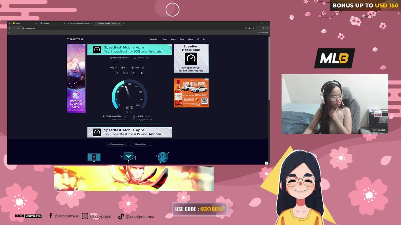
Task: Click the video streaming quality icon
Action: pyautogui.click(x=134, y=72)
